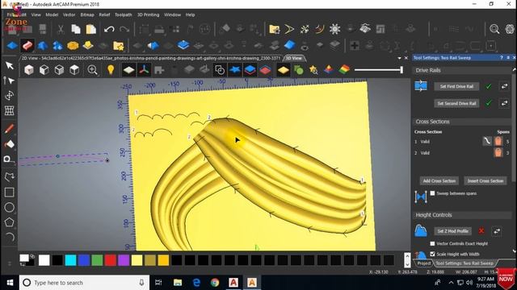Open File Explorer from the taskbar

coord(178,283)
